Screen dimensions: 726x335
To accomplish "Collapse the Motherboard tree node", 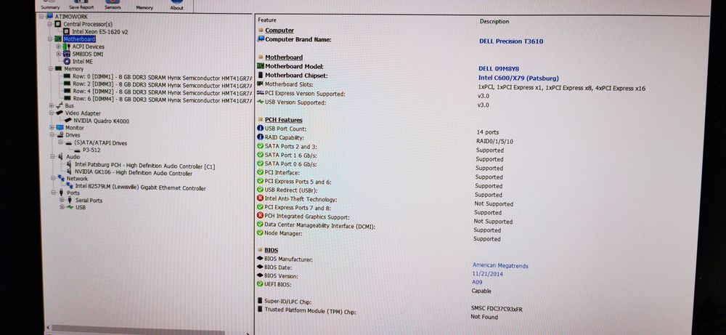I will [49, 39].
